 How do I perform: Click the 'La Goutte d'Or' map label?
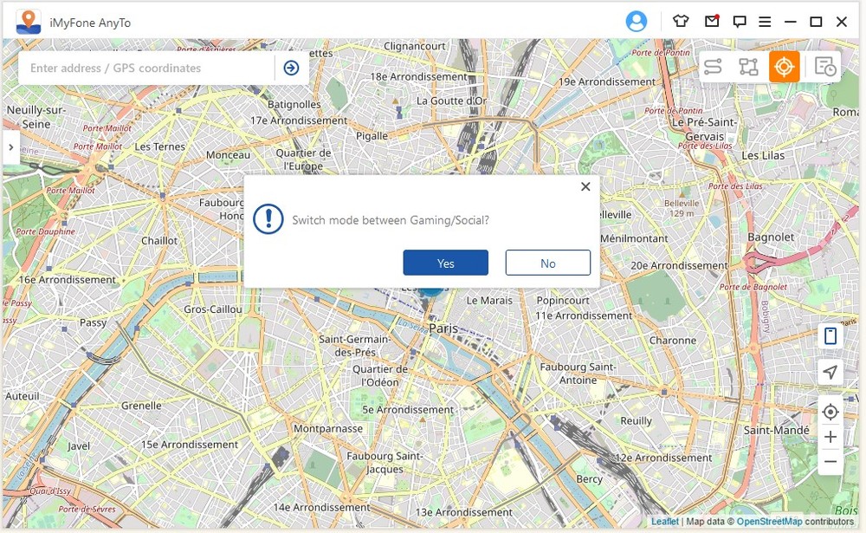[451, 101]
